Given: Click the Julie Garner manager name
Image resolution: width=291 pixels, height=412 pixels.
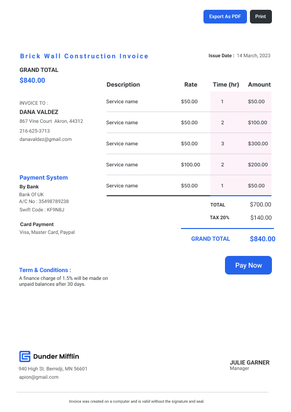Looking at the screenshot, I should (249, 363).
